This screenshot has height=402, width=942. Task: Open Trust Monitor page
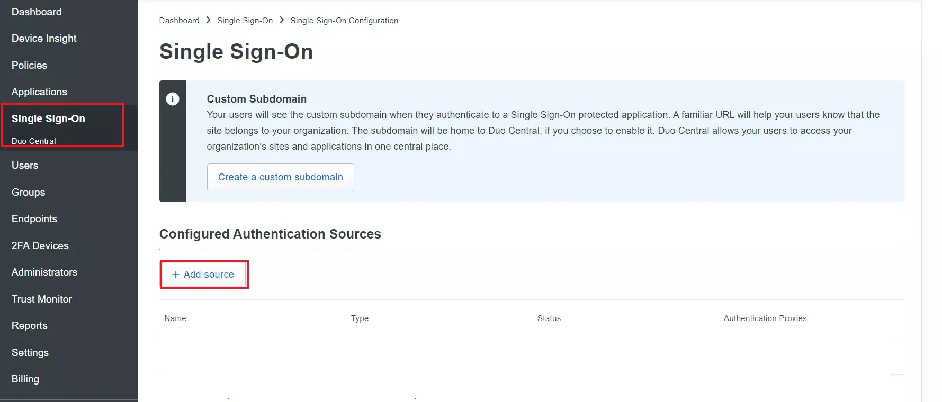tap(42, 299)
